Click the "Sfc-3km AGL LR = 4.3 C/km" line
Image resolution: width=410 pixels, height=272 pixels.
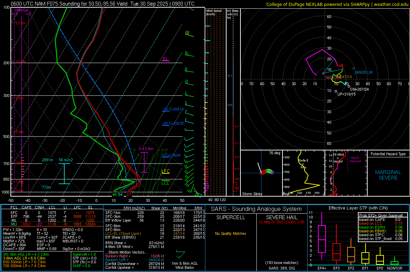coord(26,255)
